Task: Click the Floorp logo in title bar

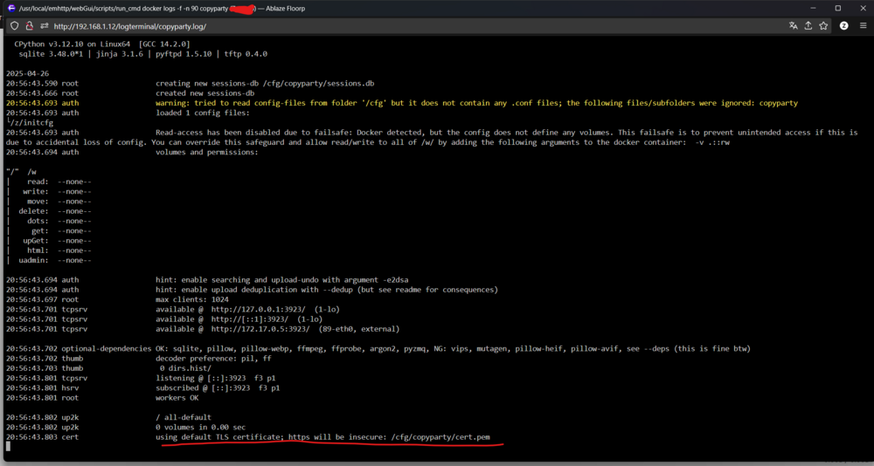Action: [x=11, y=9]
